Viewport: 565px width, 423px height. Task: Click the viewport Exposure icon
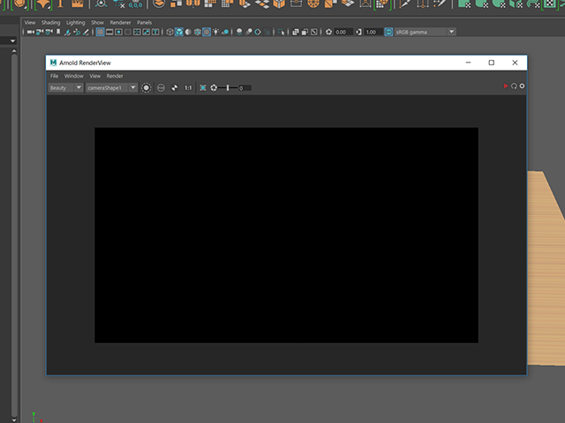pyautogui.click(x=328, y=32)
